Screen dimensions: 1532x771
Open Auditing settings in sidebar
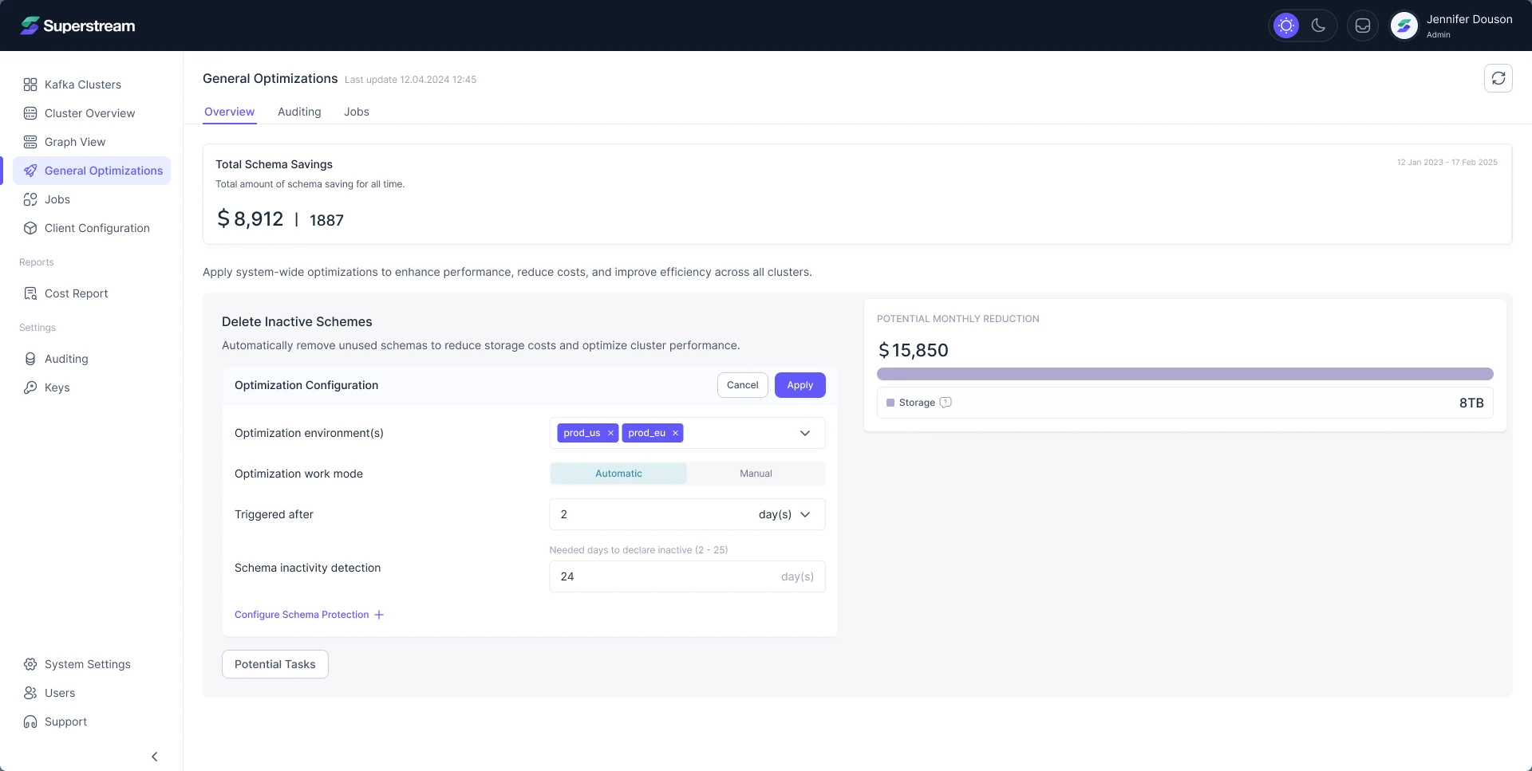point(92,359)
